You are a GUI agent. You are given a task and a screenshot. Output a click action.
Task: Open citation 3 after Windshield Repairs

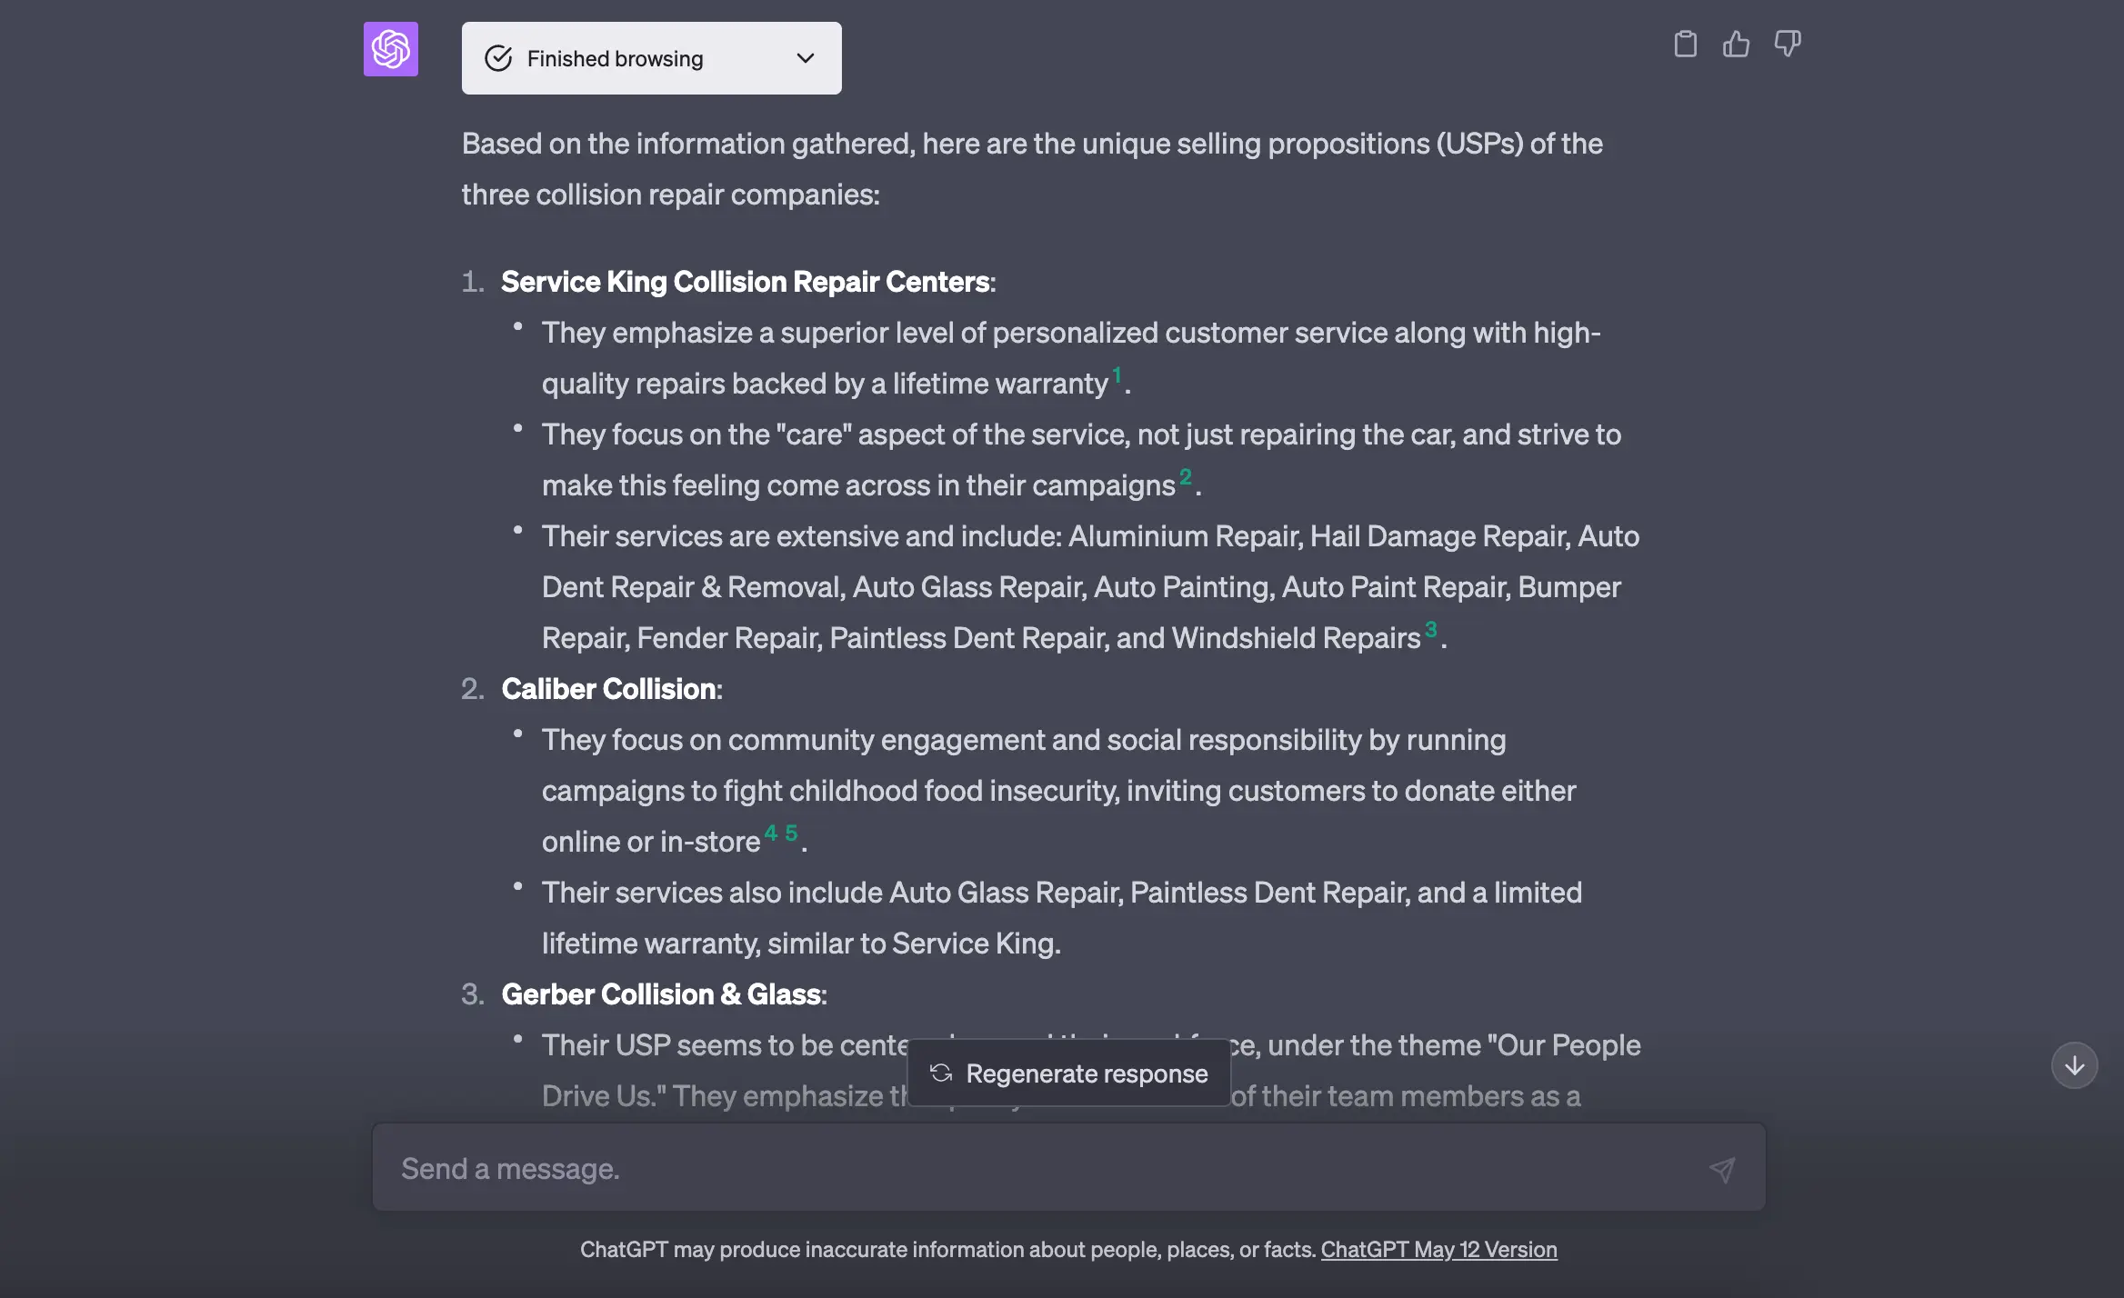click(1430, 629)
